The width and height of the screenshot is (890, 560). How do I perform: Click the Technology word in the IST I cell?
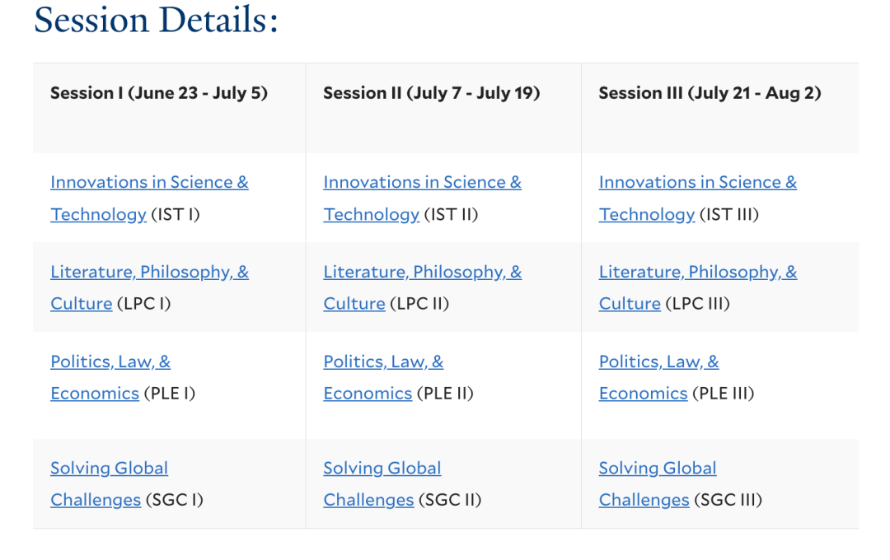[x=99, y=214]
